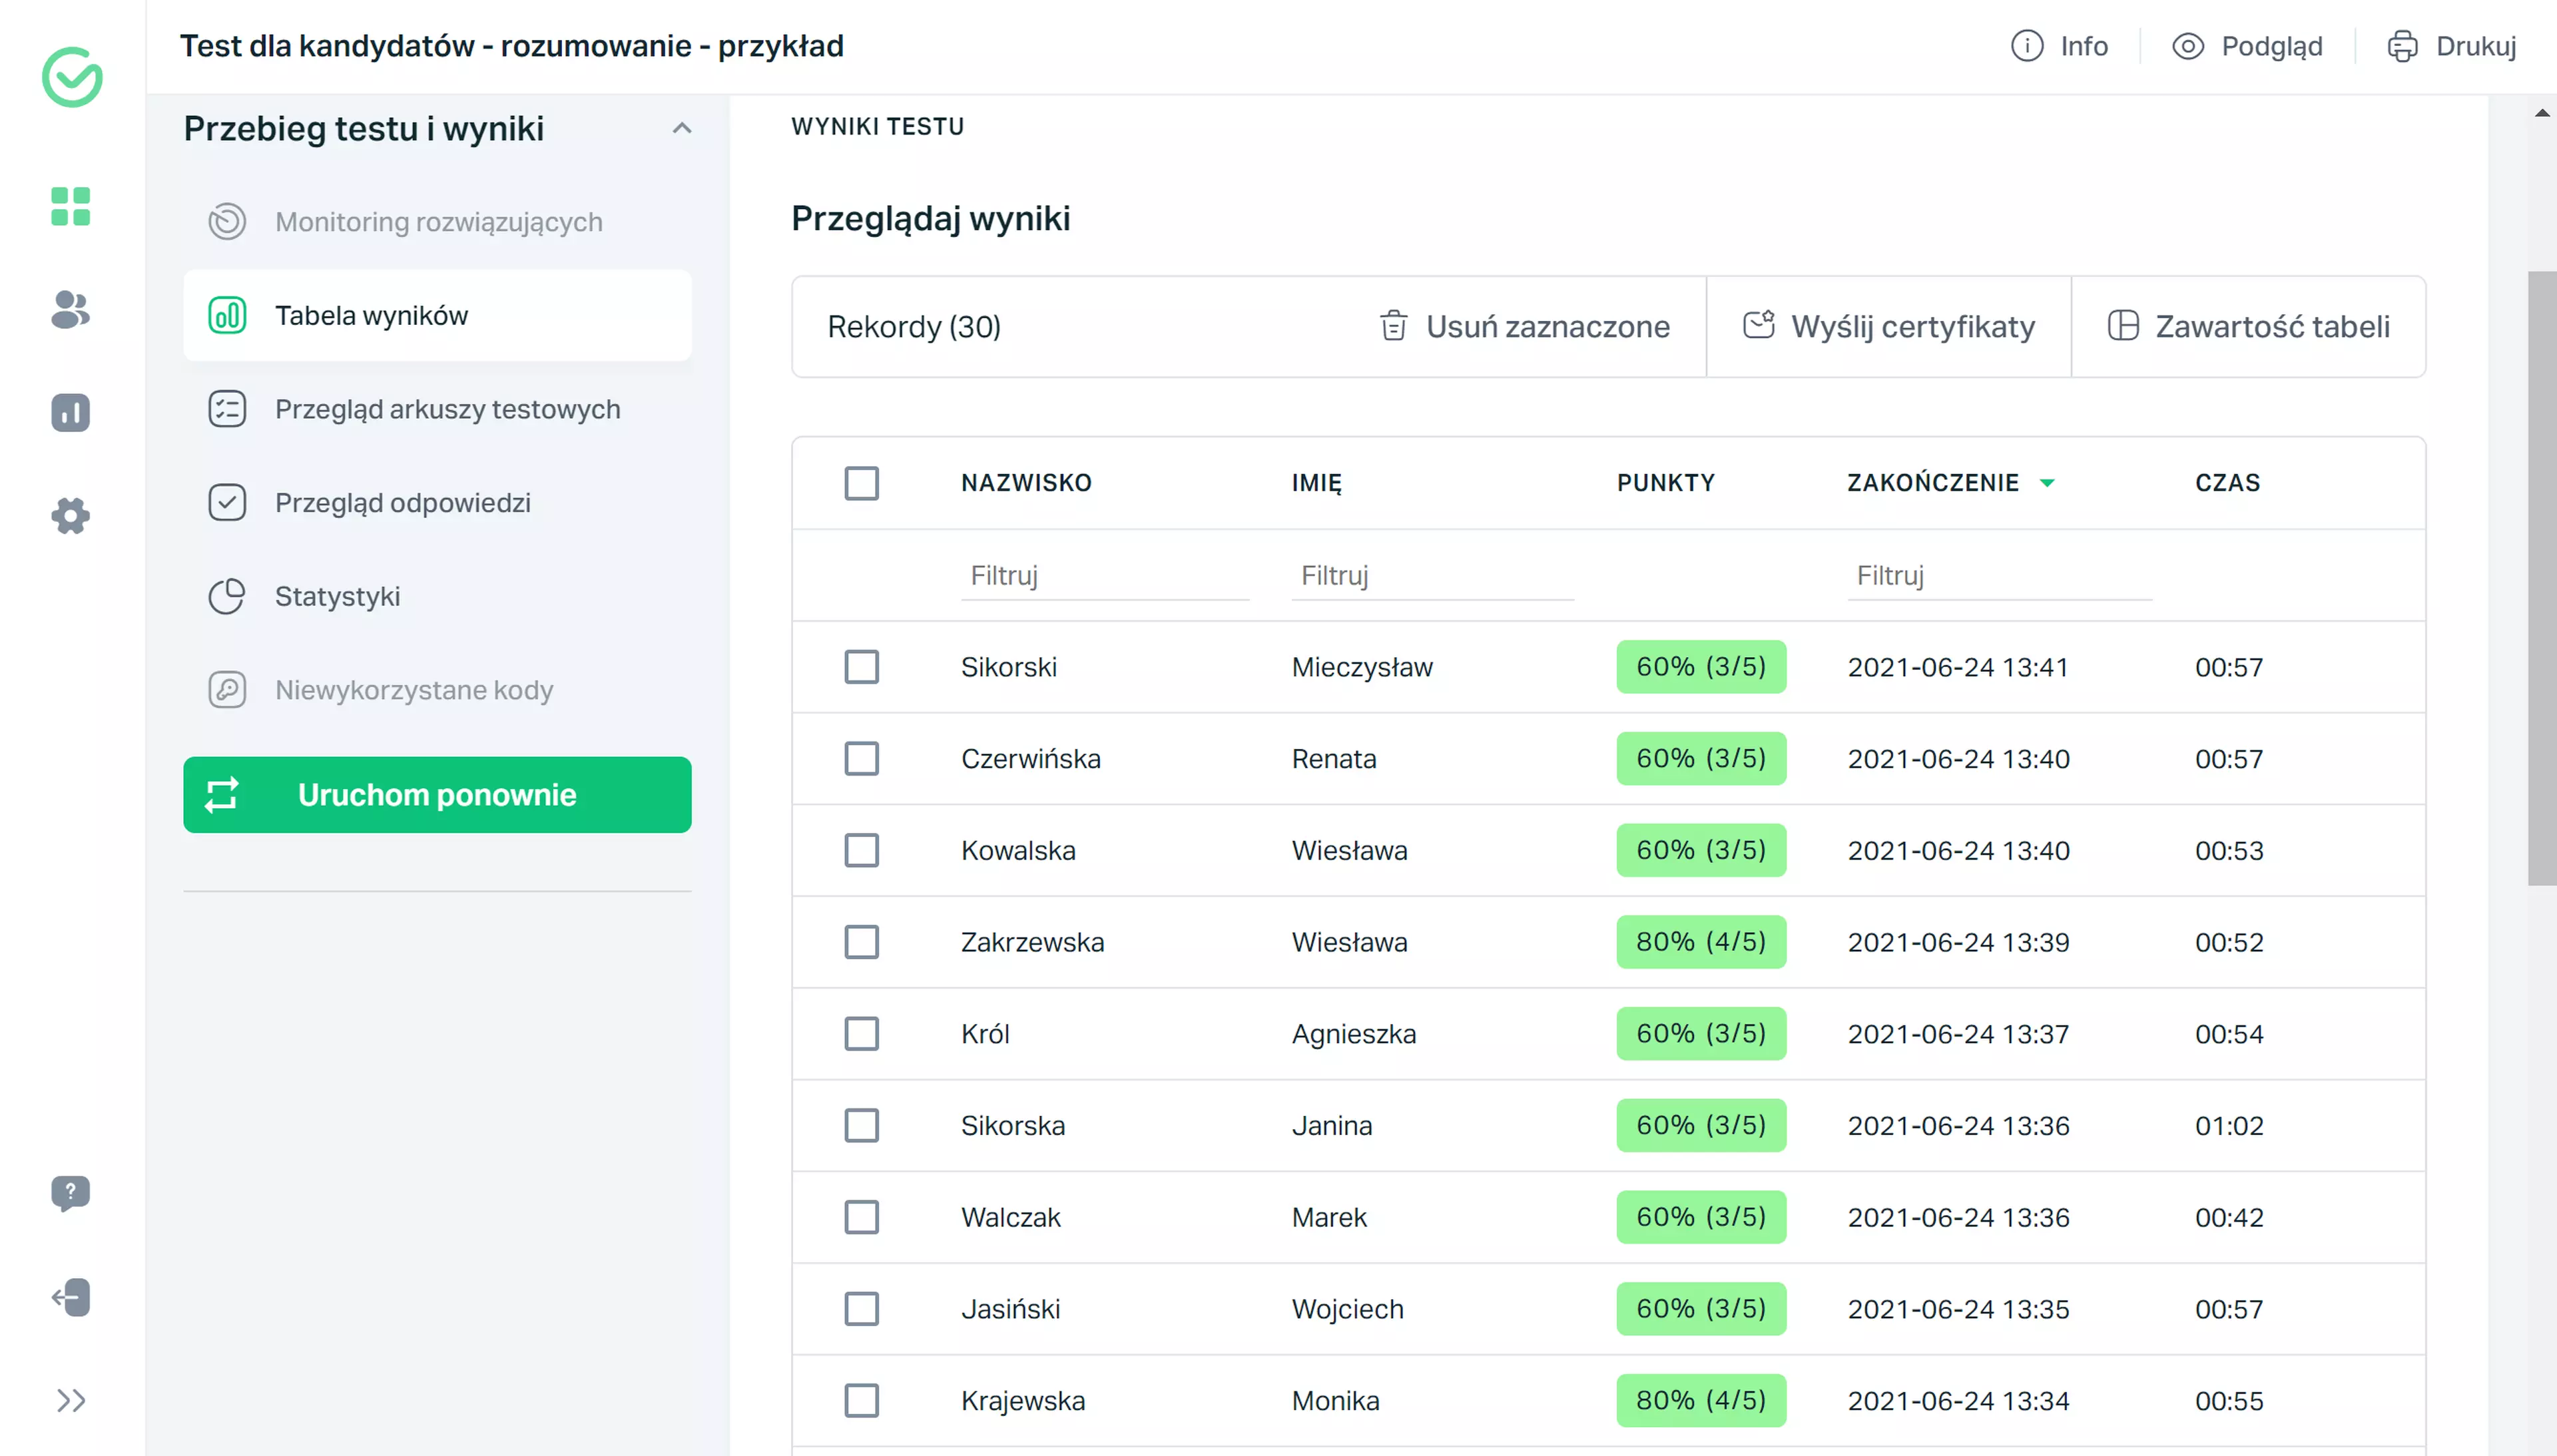Click the Statystyki pie chart icon
2557x1456 pixels.
(x=227, y=596)
